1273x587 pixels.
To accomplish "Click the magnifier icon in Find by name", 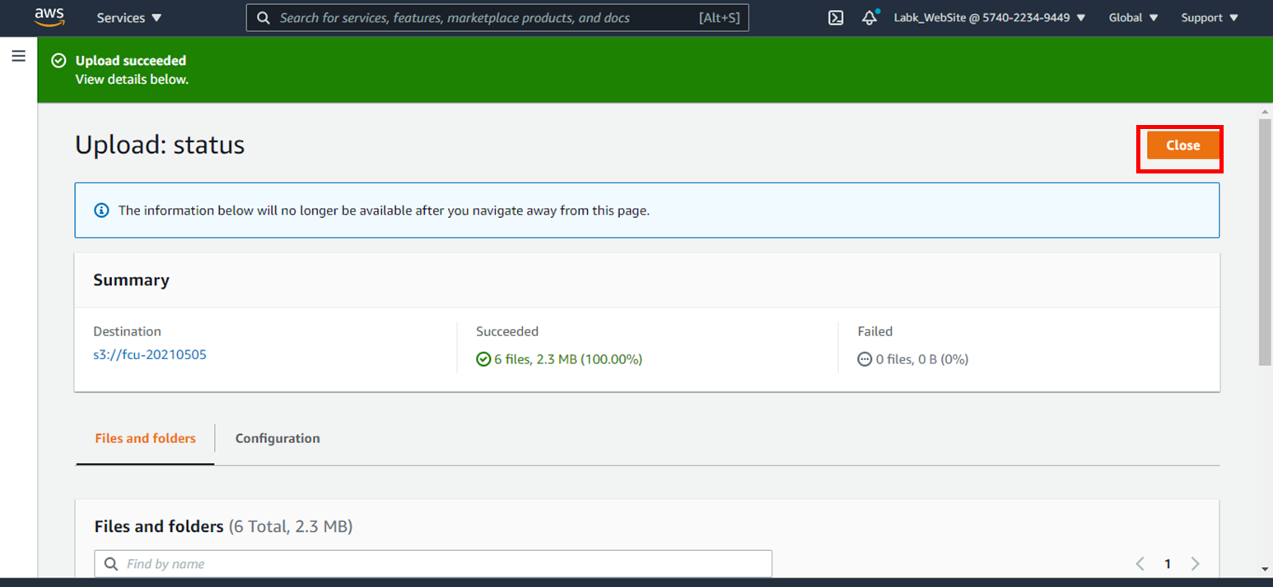I will pos(111,564).
